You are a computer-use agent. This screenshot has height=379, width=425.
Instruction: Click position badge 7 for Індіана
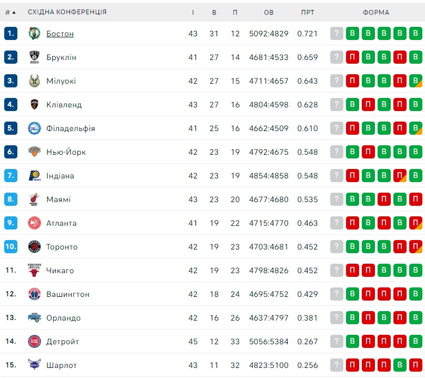pos(11,175)
